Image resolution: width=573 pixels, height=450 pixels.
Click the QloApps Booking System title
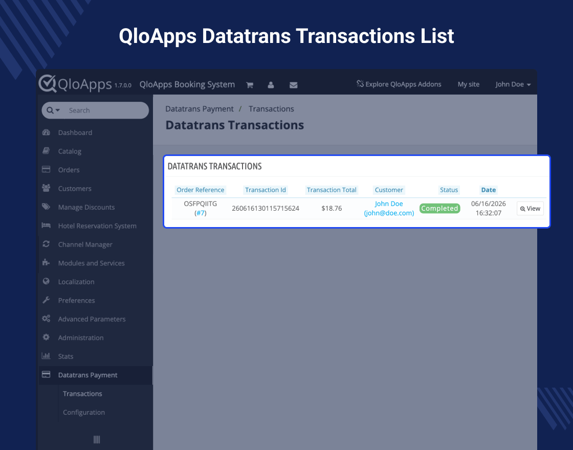tap(187, 84)
